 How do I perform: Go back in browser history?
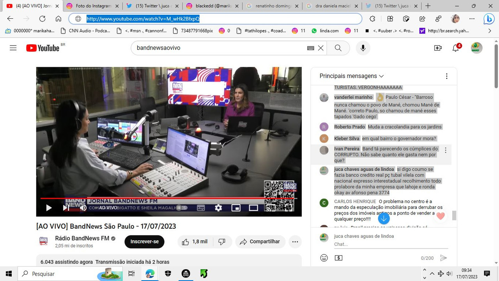(10, 19)
